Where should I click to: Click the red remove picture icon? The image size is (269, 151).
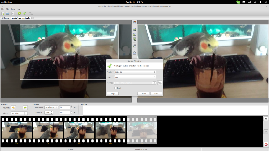coord(266,144)
